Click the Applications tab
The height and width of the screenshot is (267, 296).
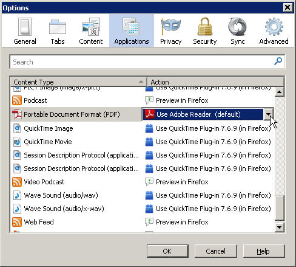coord(132,31)
